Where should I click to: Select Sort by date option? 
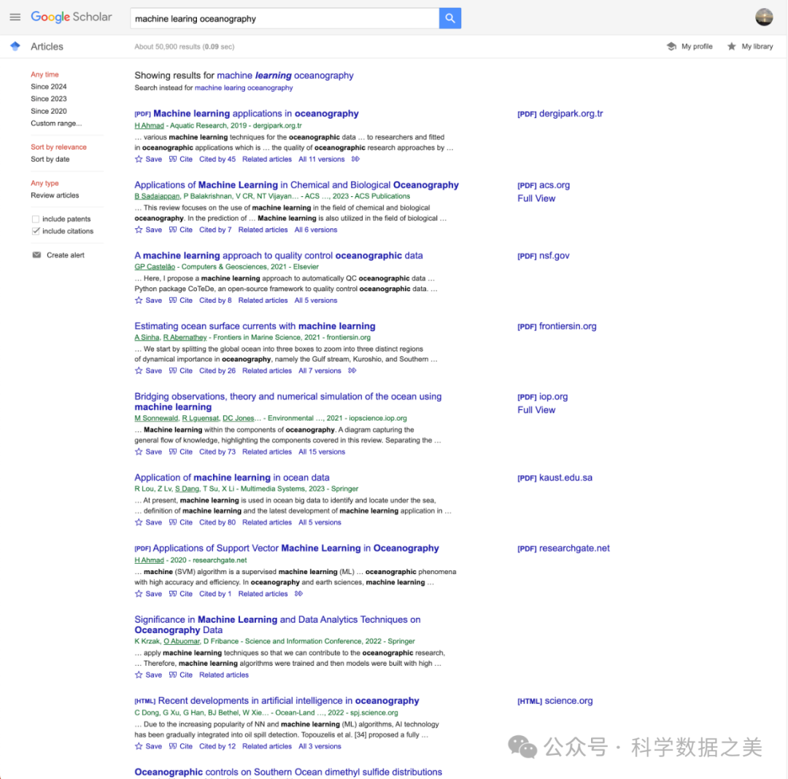click(x=50, y=159)
